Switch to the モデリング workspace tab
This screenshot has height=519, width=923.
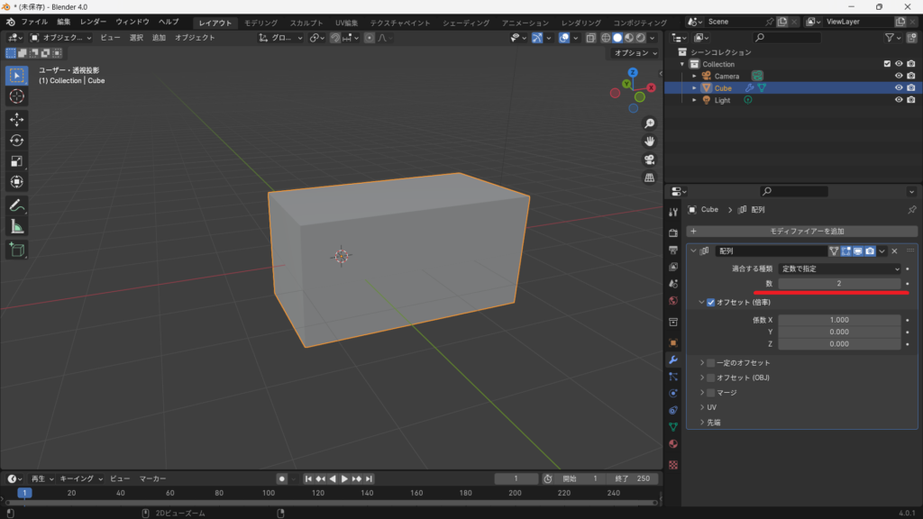261,23
